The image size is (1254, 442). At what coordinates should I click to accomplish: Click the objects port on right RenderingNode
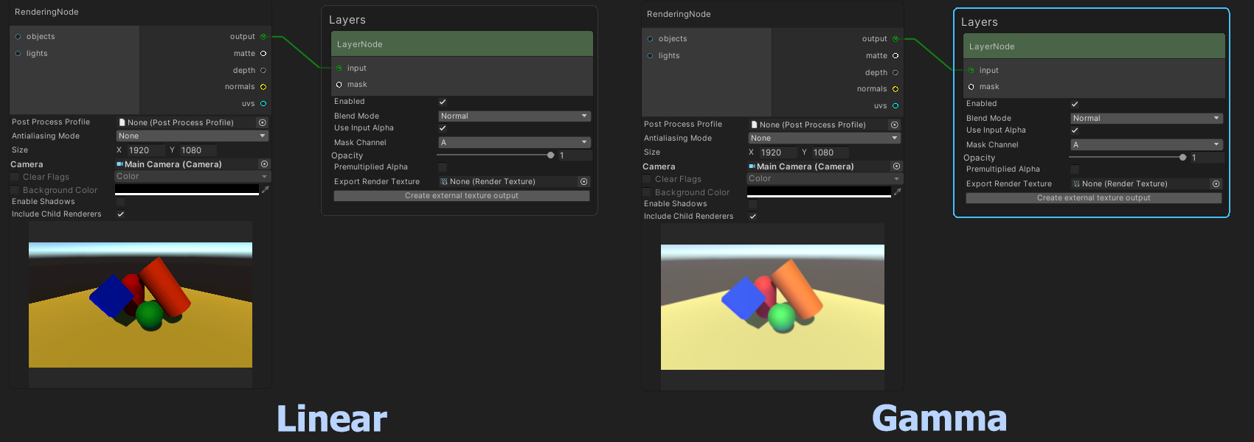point(650,39)
